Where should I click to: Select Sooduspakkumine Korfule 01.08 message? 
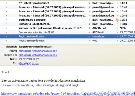coord(67,32)
